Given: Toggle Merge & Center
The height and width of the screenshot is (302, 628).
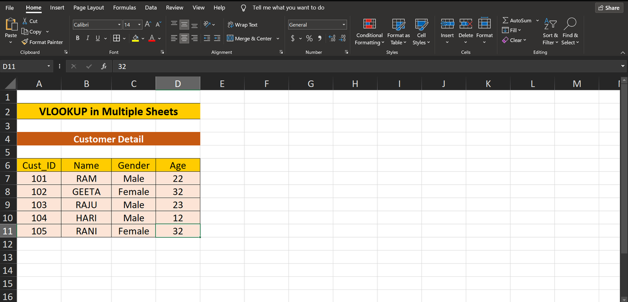Looking at the screenshot, I should (x=250, y=38).
